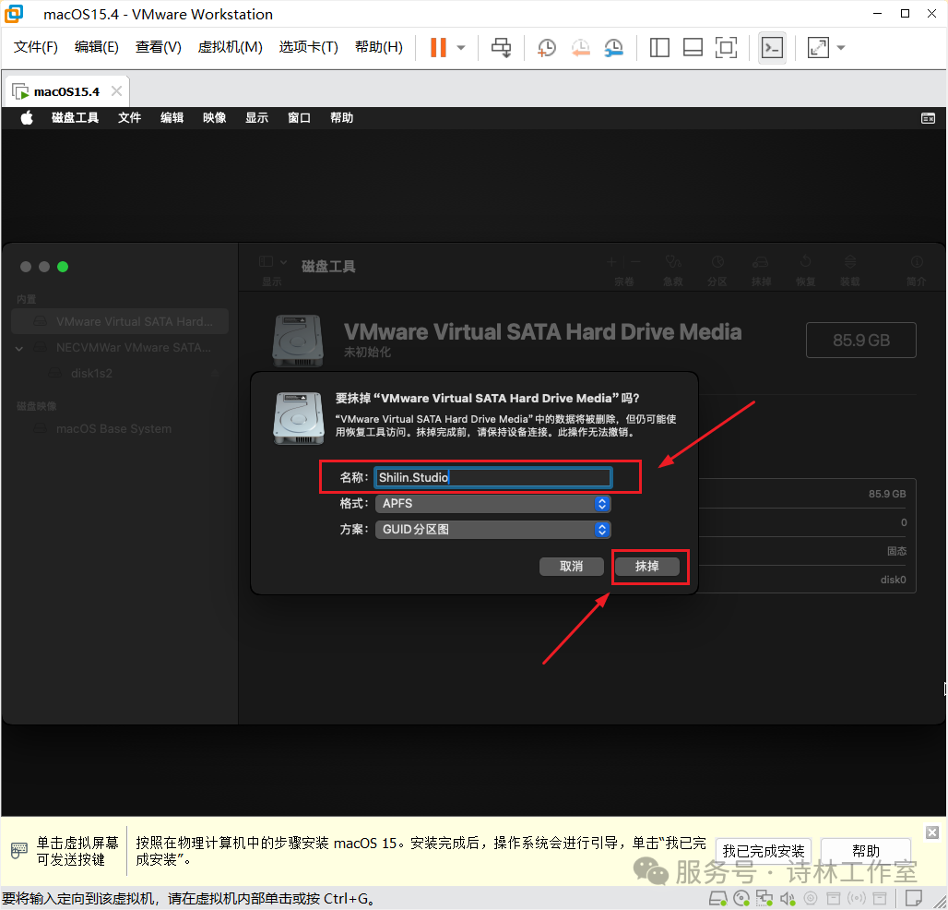Image resolution: width=948 pixels, height=910 pixels.
Task: Take a snapshot with the clock-plus icon
Action: tap(547, 47)
